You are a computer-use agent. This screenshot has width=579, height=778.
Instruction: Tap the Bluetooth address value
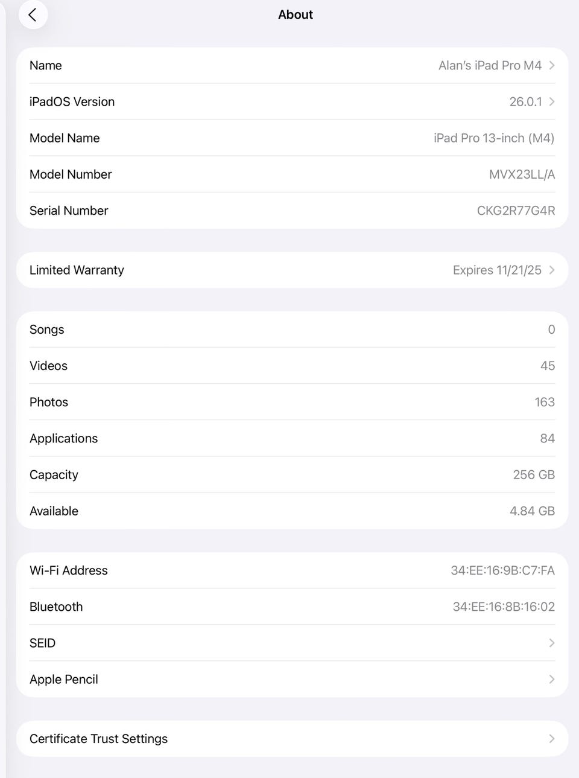504,607
